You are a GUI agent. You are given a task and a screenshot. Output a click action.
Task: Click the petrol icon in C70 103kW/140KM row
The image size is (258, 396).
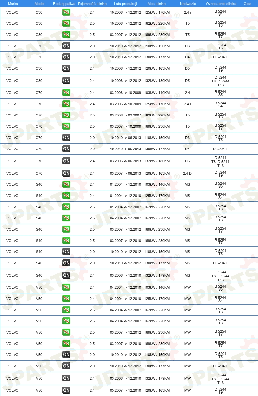66,93
